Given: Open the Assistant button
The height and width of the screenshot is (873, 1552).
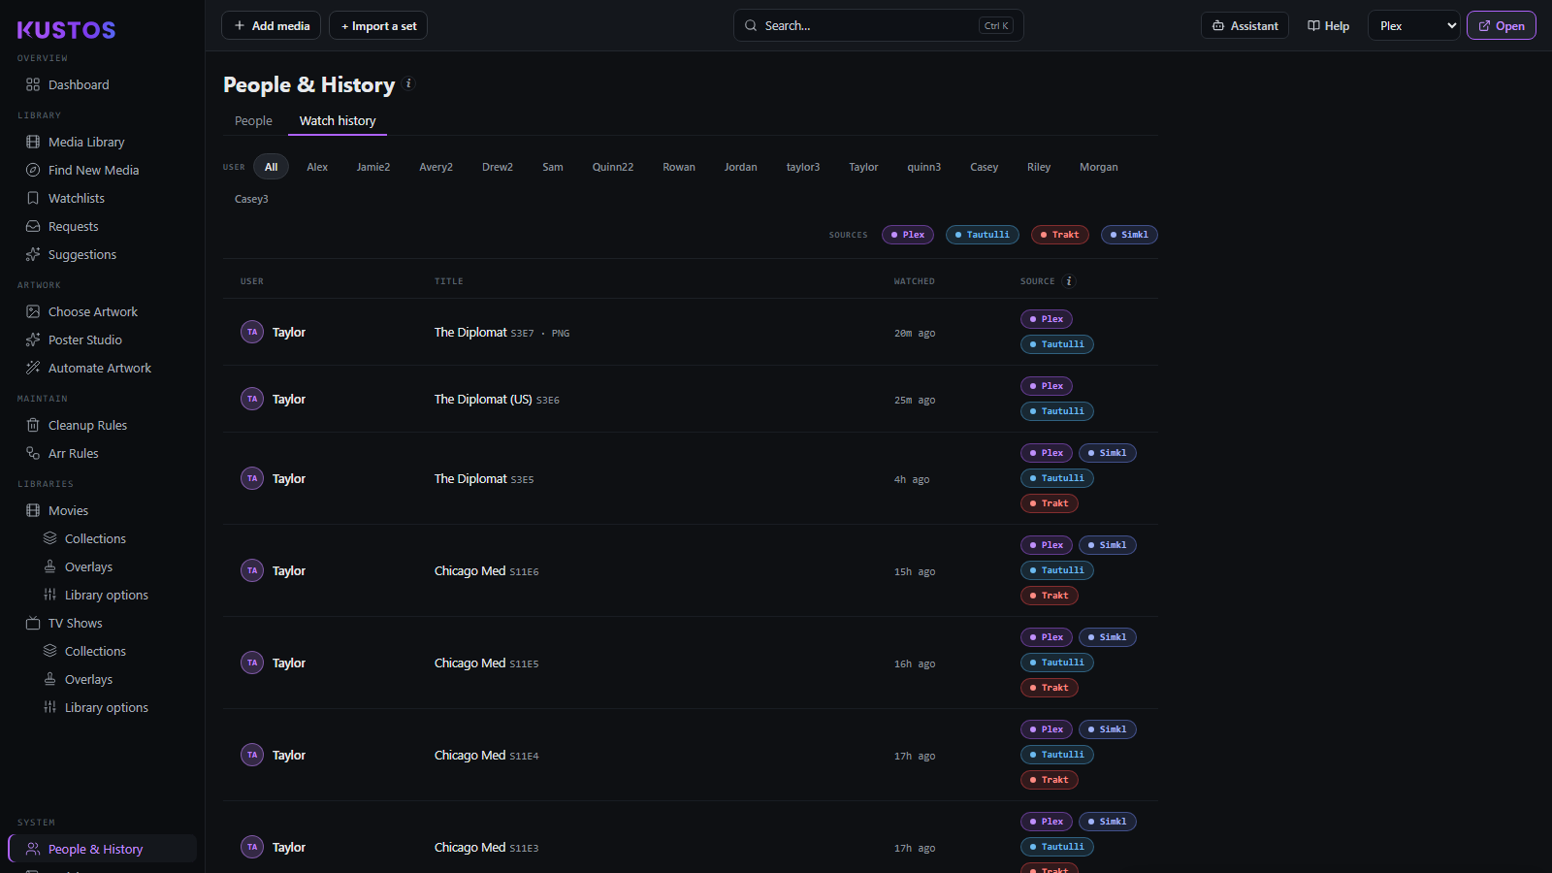Looking at the screenshot, I should coord(1245,26).
